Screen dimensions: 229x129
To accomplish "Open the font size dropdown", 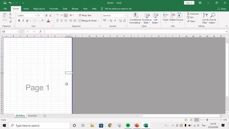I will click(43, 15).
